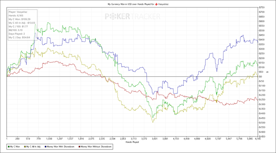Screen dimensions: 276x153
Task: Click 'Days Played: 2' stat line
Action: pyautogui.click(x=17, y=34)
